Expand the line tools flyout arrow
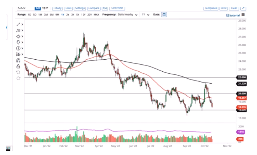257x155 pixels. 22,24
